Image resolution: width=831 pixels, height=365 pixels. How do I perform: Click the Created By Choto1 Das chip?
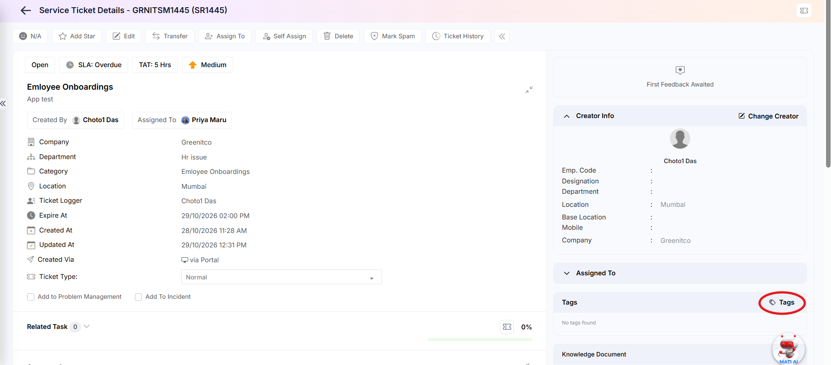75,120
